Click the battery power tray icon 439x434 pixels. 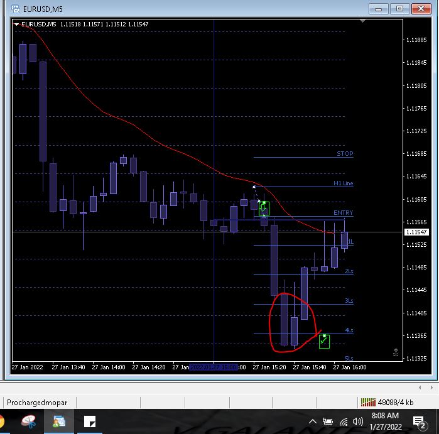tap(327, 421)
